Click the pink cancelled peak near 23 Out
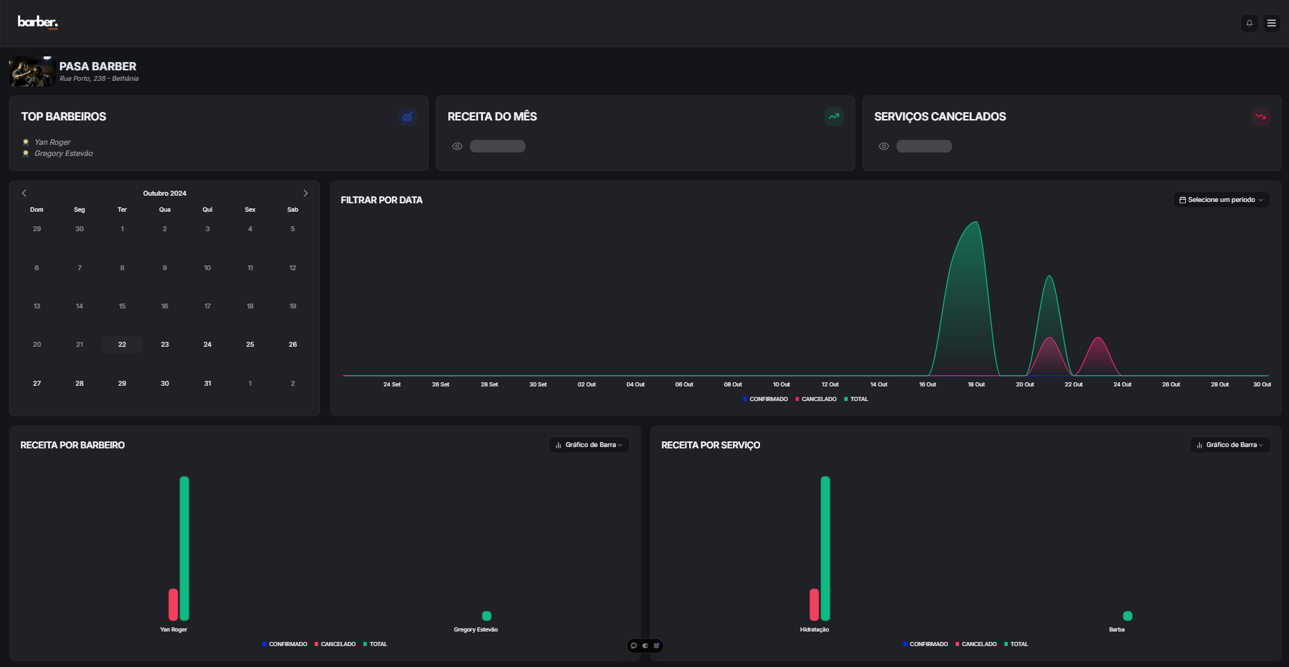The width and height of the screenshot is (1289, 667). 1098,338
